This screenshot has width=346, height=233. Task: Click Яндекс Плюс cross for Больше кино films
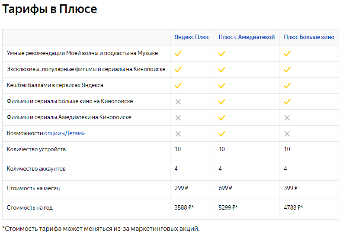pyautogui.click(x=178, y=101)
